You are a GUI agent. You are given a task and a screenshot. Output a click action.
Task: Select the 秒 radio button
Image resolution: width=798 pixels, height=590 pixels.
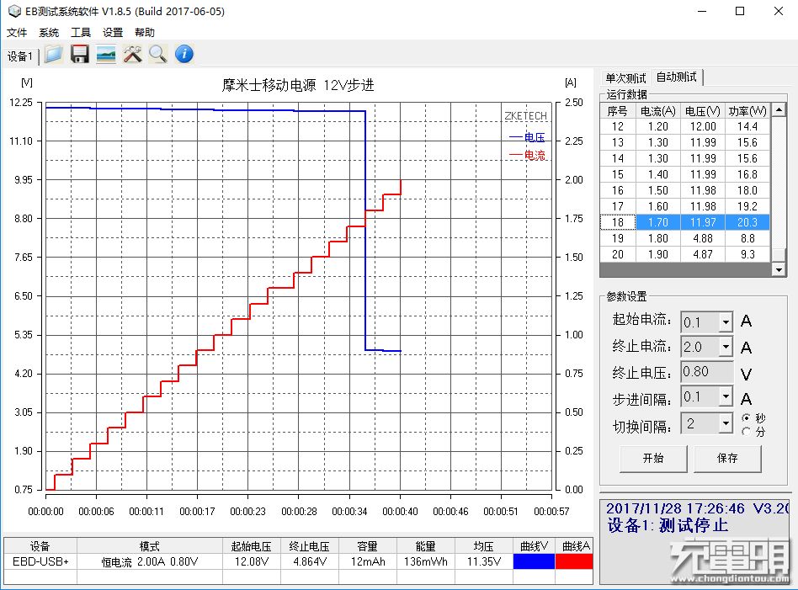[x=746, y=418]
